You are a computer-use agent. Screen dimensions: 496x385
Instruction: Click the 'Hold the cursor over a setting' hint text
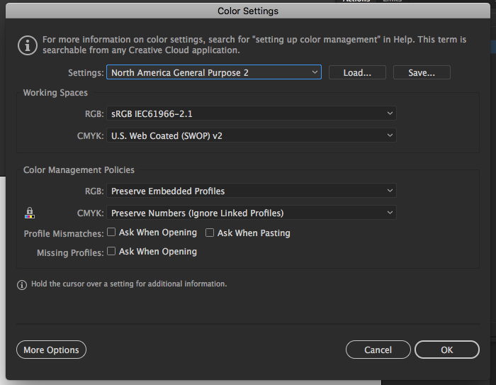[129, 284]
